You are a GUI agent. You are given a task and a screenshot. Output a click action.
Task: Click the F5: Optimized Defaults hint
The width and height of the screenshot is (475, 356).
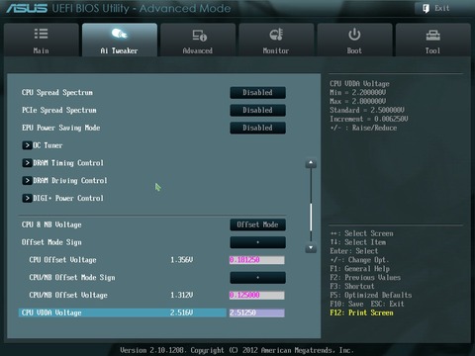[371, 295]
